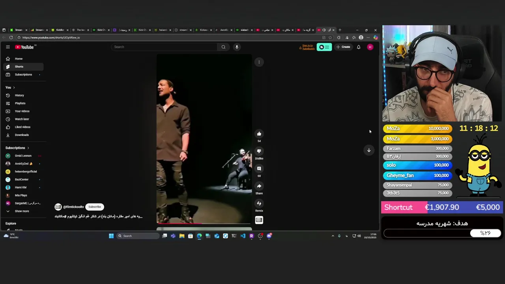
Task: Open the Short's comments
Action: 259,169
